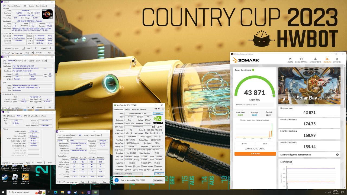Toggle the CUDA checkbox in GPU-Z
The height and width of the screenshot is (195, 347).
tap(134, 166)
